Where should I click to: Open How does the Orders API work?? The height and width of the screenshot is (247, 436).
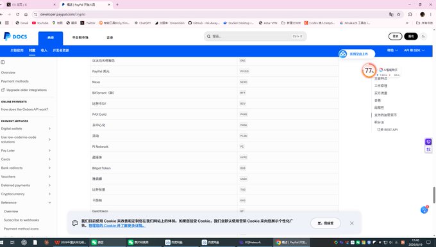(24, 109)
